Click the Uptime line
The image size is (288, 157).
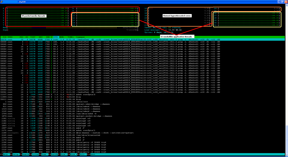click(159, 32)
